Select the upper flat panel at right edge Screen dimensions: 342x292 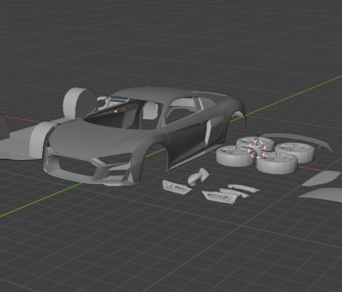321,178
